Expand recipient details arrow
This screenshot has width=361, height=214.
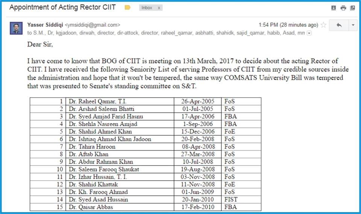(309, 33)
